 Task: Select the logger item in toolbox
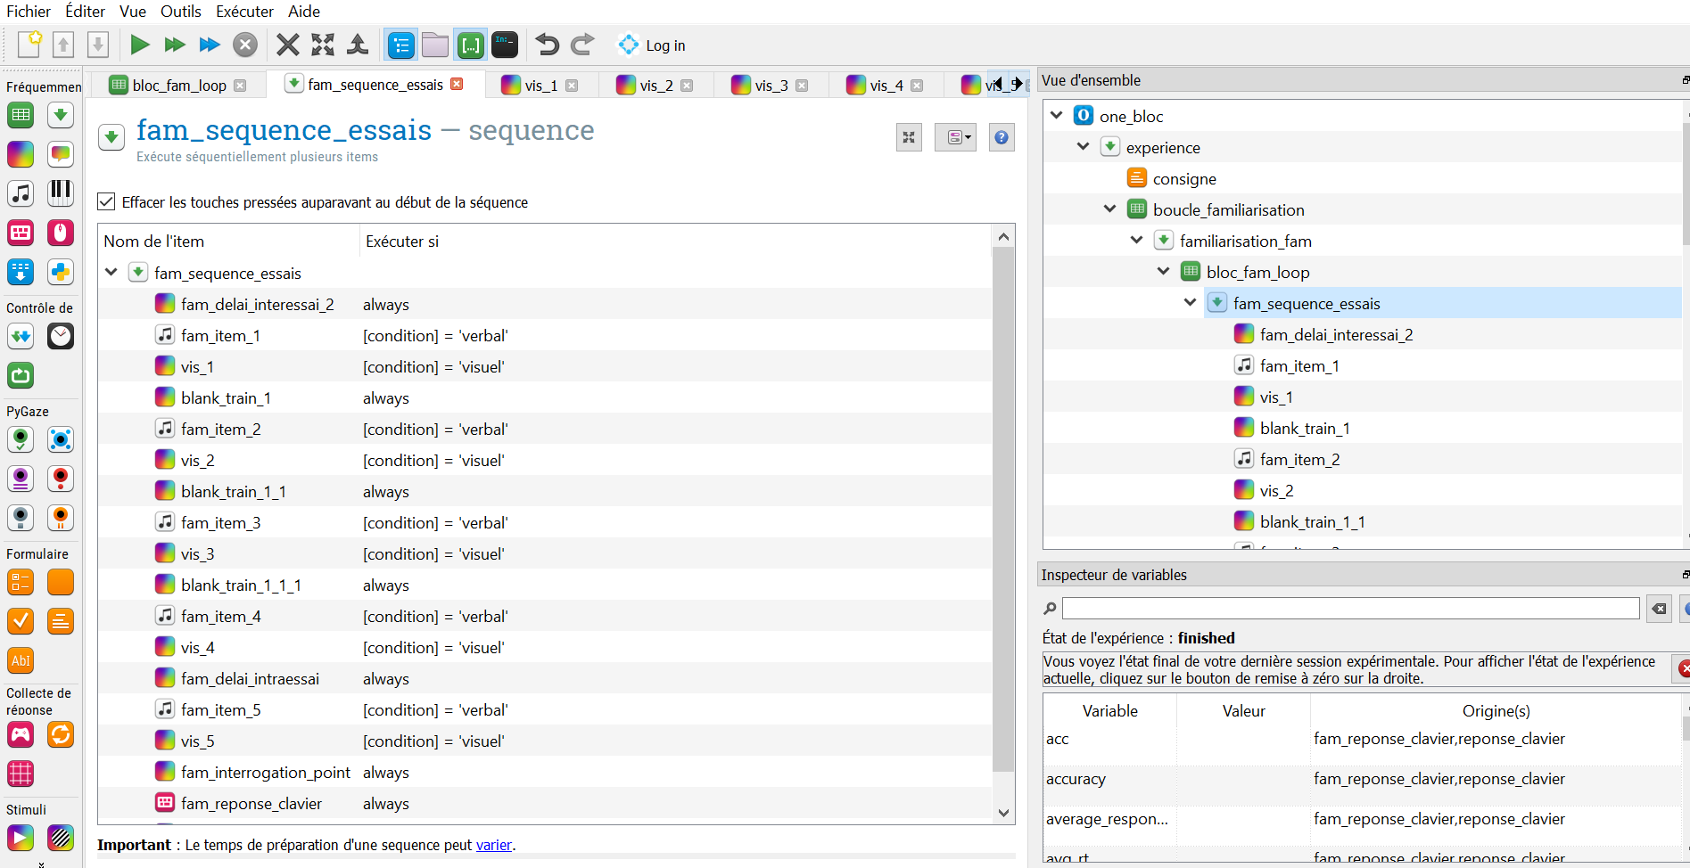click(x=21, y=272)
